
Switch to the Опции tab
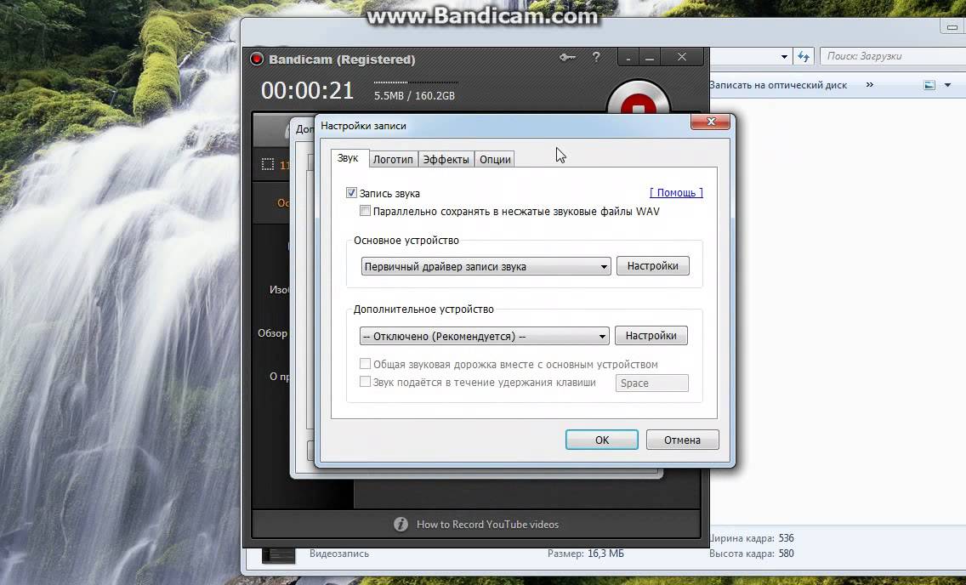(495, 160)
